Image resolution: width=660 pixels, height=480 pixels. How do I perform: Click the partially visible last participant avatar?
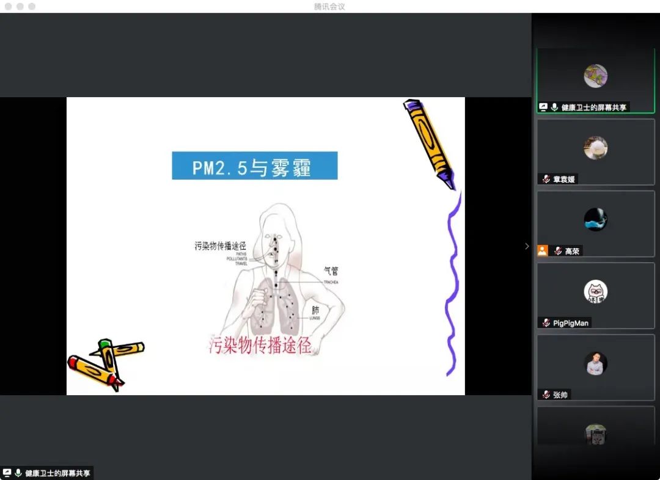[x=595, y=434]
